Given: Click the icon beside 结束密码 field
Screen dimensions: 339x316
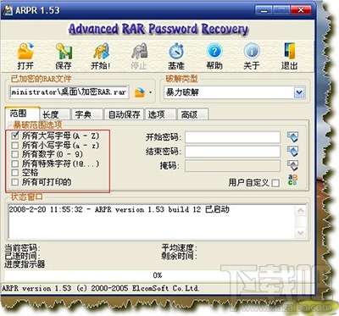Looking at the screenshot, I should (292, 152).
